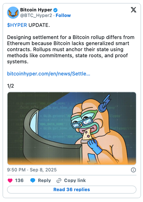Click the 1/2 thread indicator text
143x202 pixels.
[x=10, y=86]
